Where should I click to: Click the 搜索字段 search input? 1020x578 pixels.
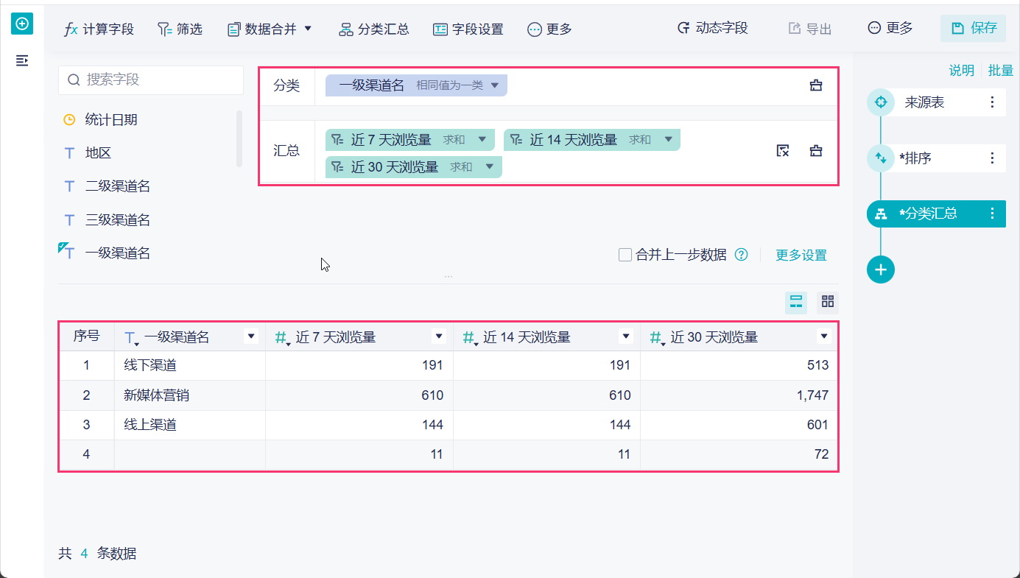[x=151, y=80]
